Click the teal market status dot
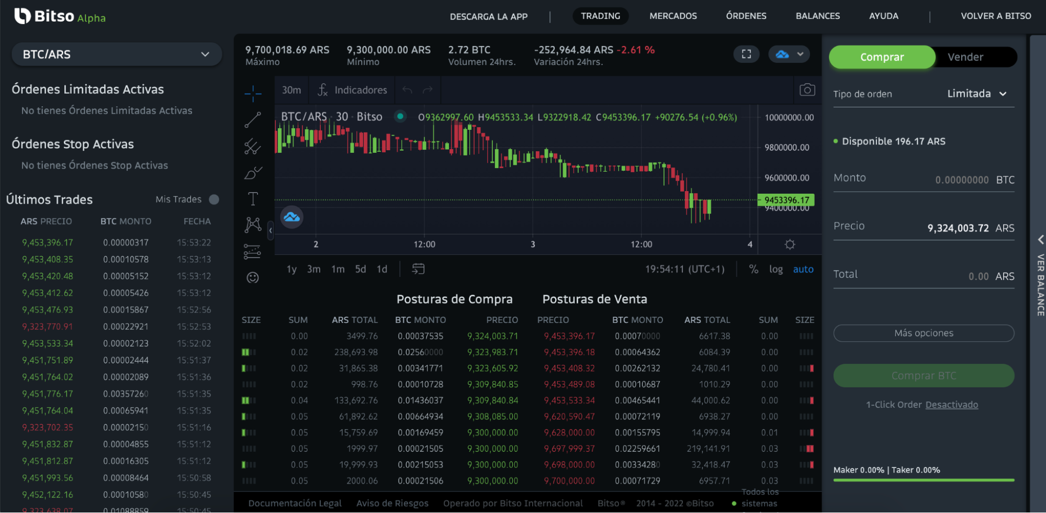1046x513 pixels. [x=400, y=116]
